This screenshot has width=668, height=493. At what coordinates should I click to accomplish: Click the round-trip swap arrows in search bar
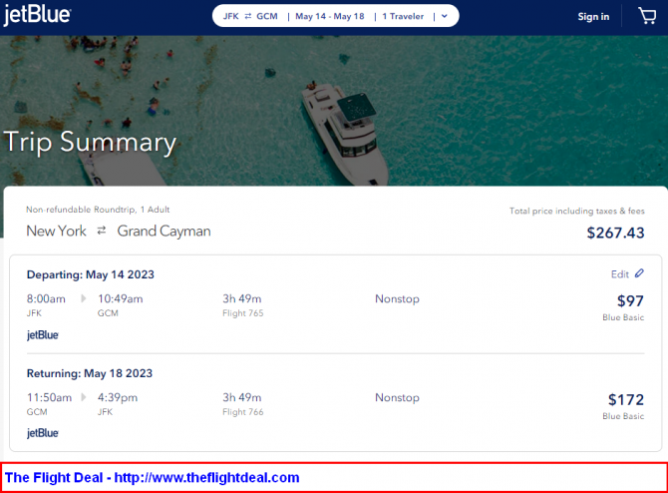(248, 16)
